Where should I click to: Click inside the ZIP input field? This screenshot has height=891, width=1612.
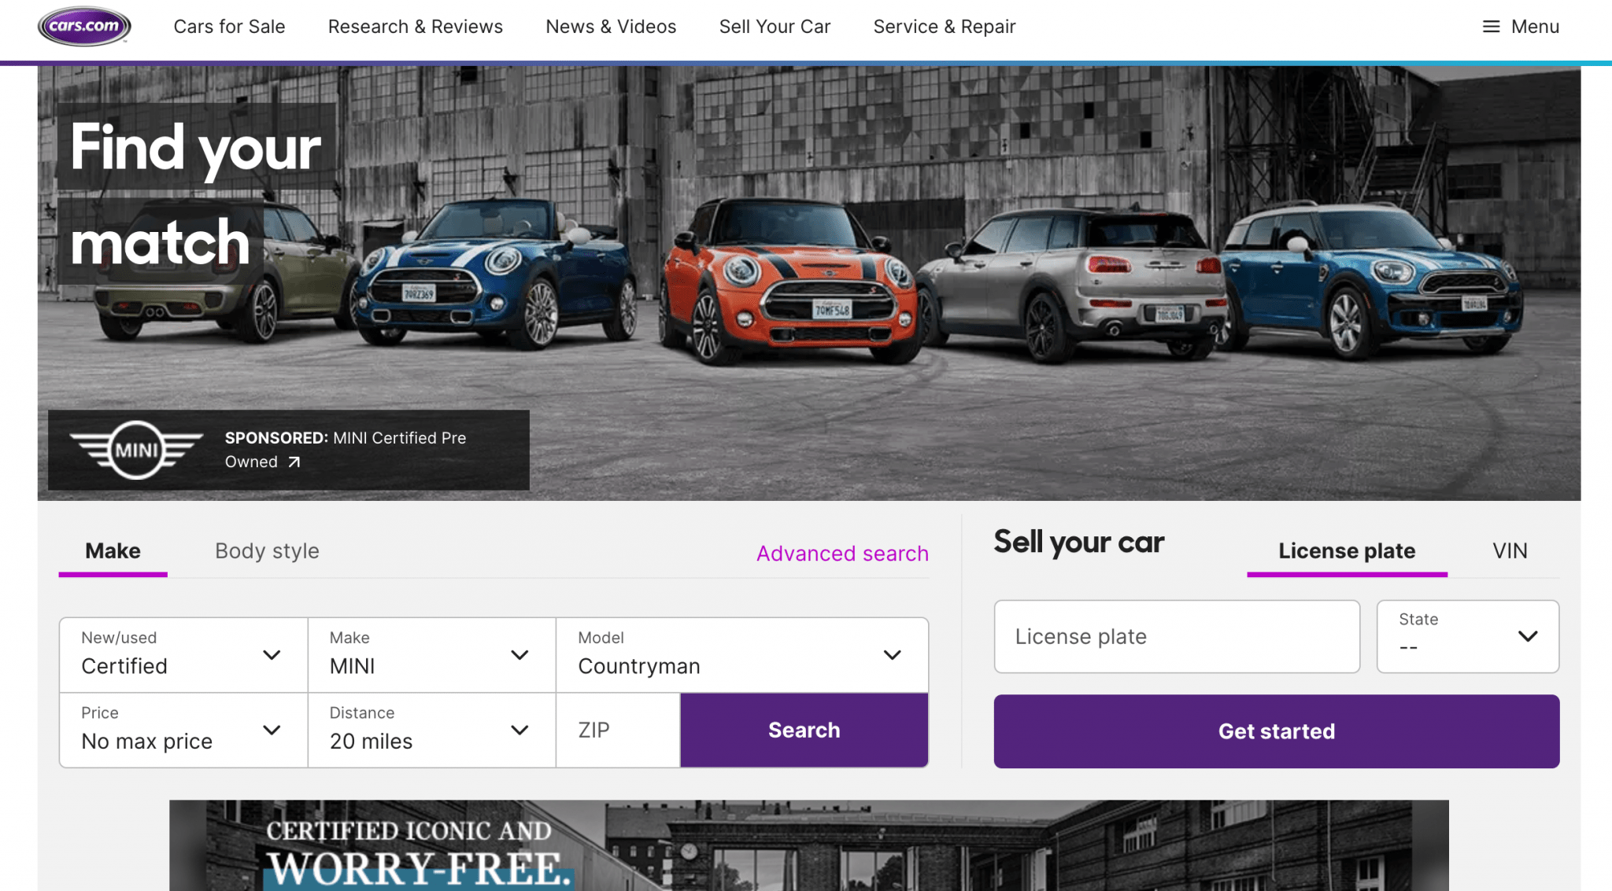tap(618, 729)
